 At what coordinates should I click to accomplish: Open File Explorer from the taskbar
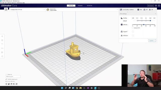tap(80, 88)
